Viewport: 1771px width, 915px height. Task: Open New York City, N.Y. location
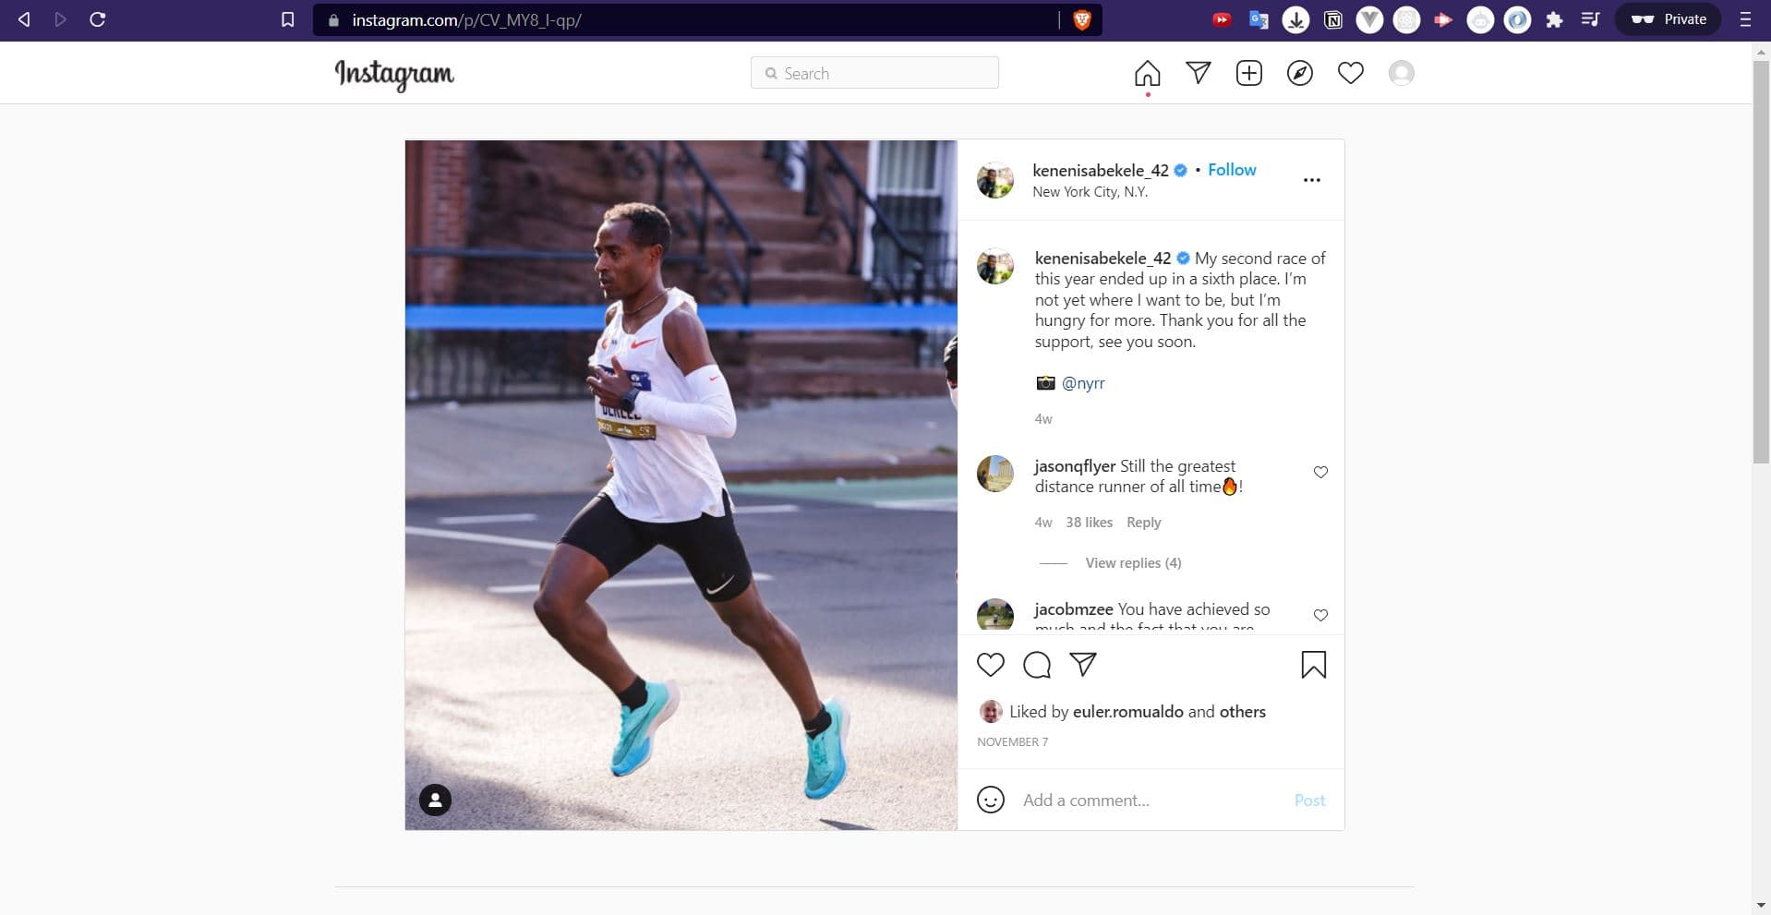(x=1090, y=192)
